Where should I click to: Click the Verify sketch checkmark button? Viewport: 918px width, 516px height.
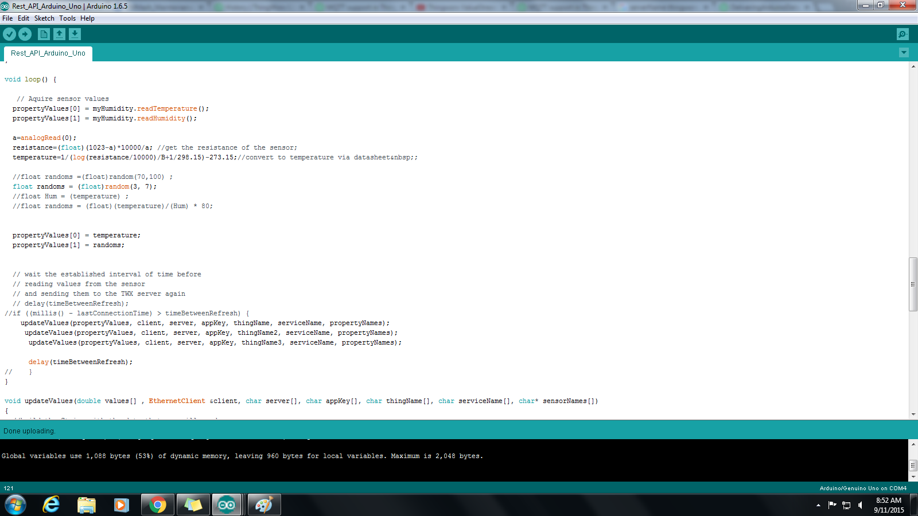[9, 34]
